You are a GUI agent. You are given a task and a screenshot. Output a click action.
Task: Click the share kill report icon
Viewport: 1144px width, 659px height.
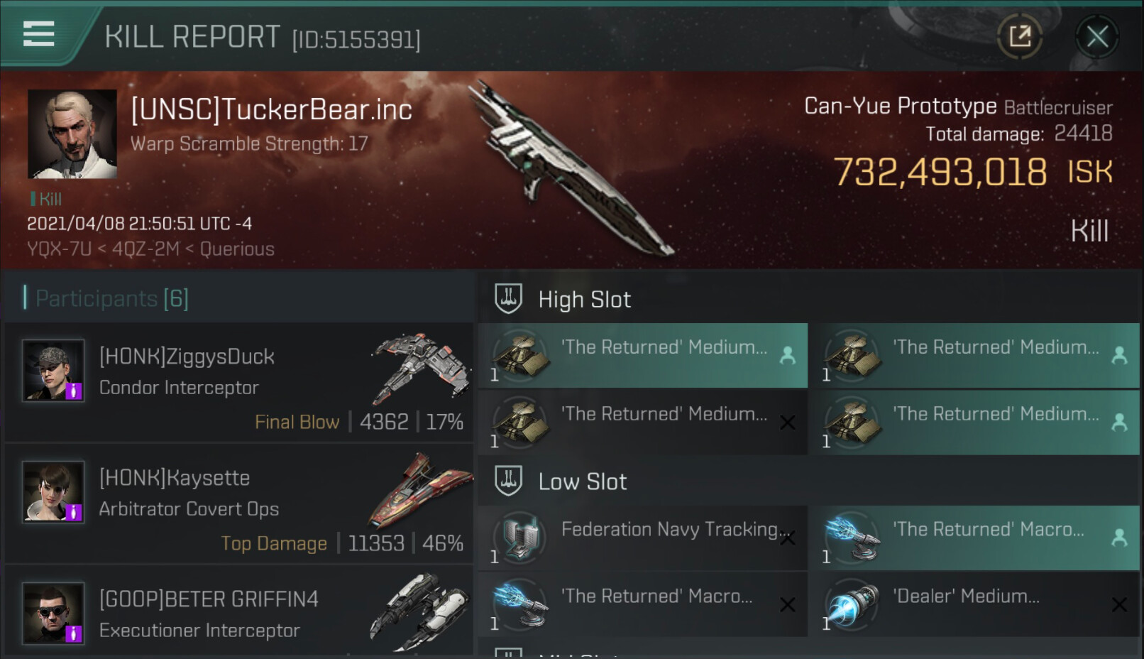click(1020, 36)
